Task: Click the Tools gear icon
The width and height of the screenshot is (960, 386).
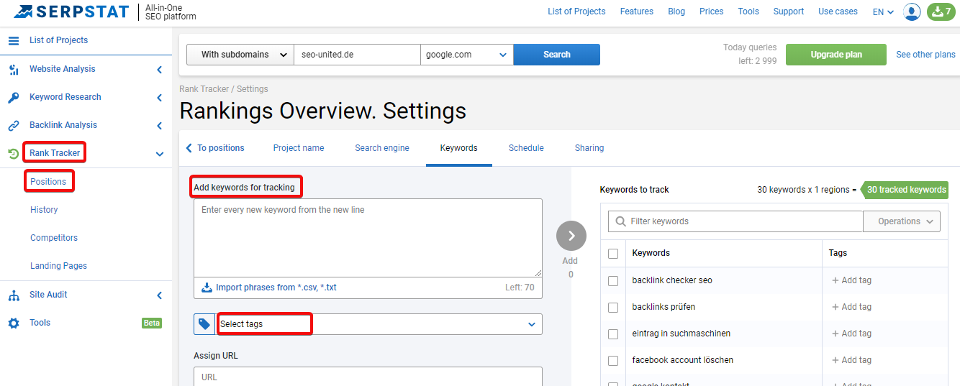Action: [x=14, y=323]
